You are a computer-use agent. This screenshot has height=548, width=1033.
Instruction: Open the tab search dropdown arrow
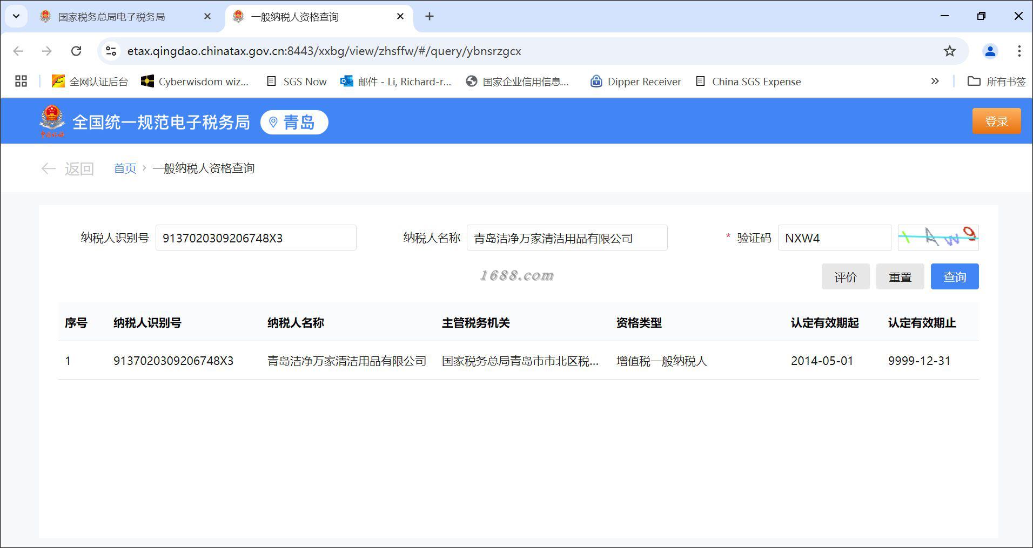[x=16, y=16]
